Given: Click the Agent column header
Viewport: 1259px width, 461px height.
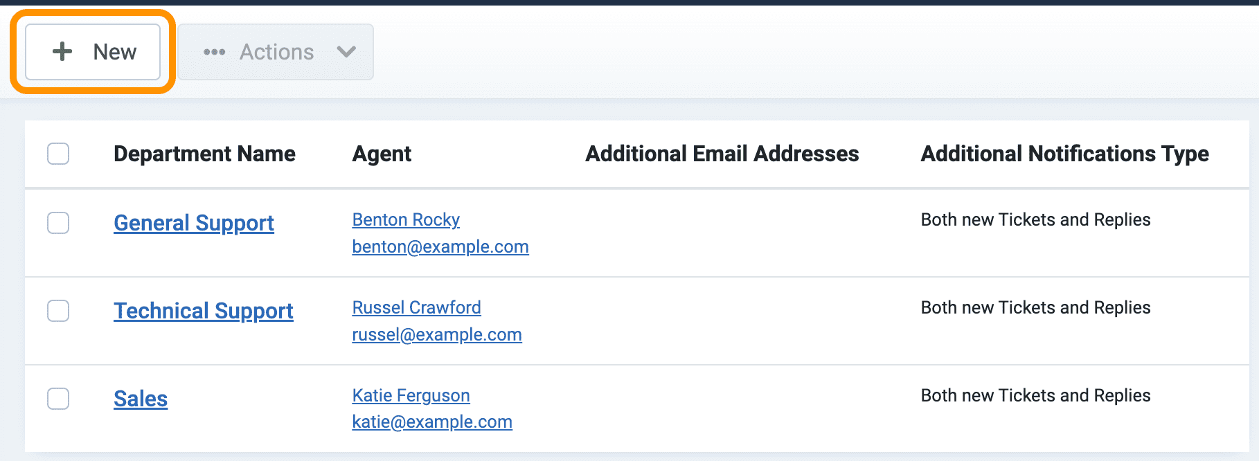Looking at the screenshot, I should coord(382,154).
